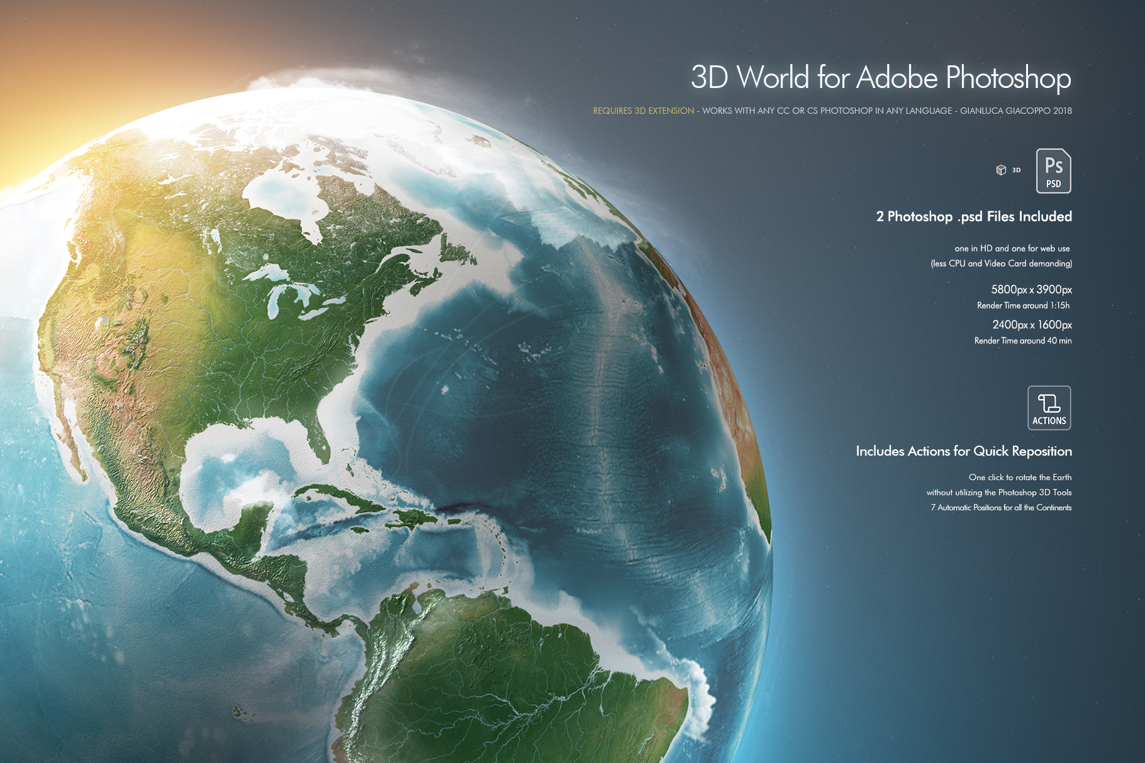This screenshot has height=763, width=1145.
Task: Click the "one in HD and one for web use" line
Action: click(x=1012, y=249)
